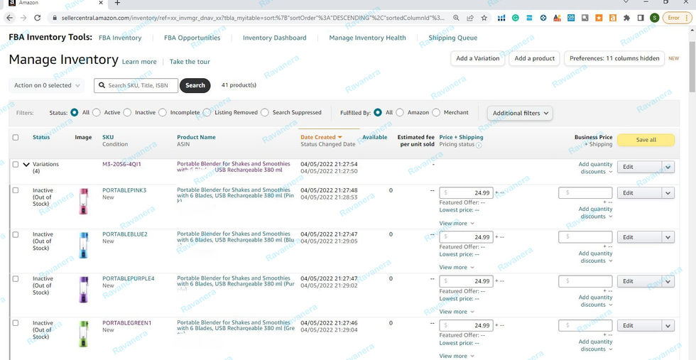This screenshot has width=696, height=360.
Task: Open the Action on 0 selected dropdown
Action: click(x=47, y=85)
